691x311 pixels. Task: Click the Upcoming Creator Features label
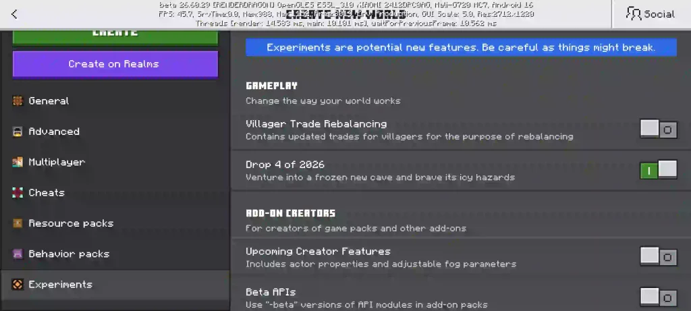click(318, 252)
